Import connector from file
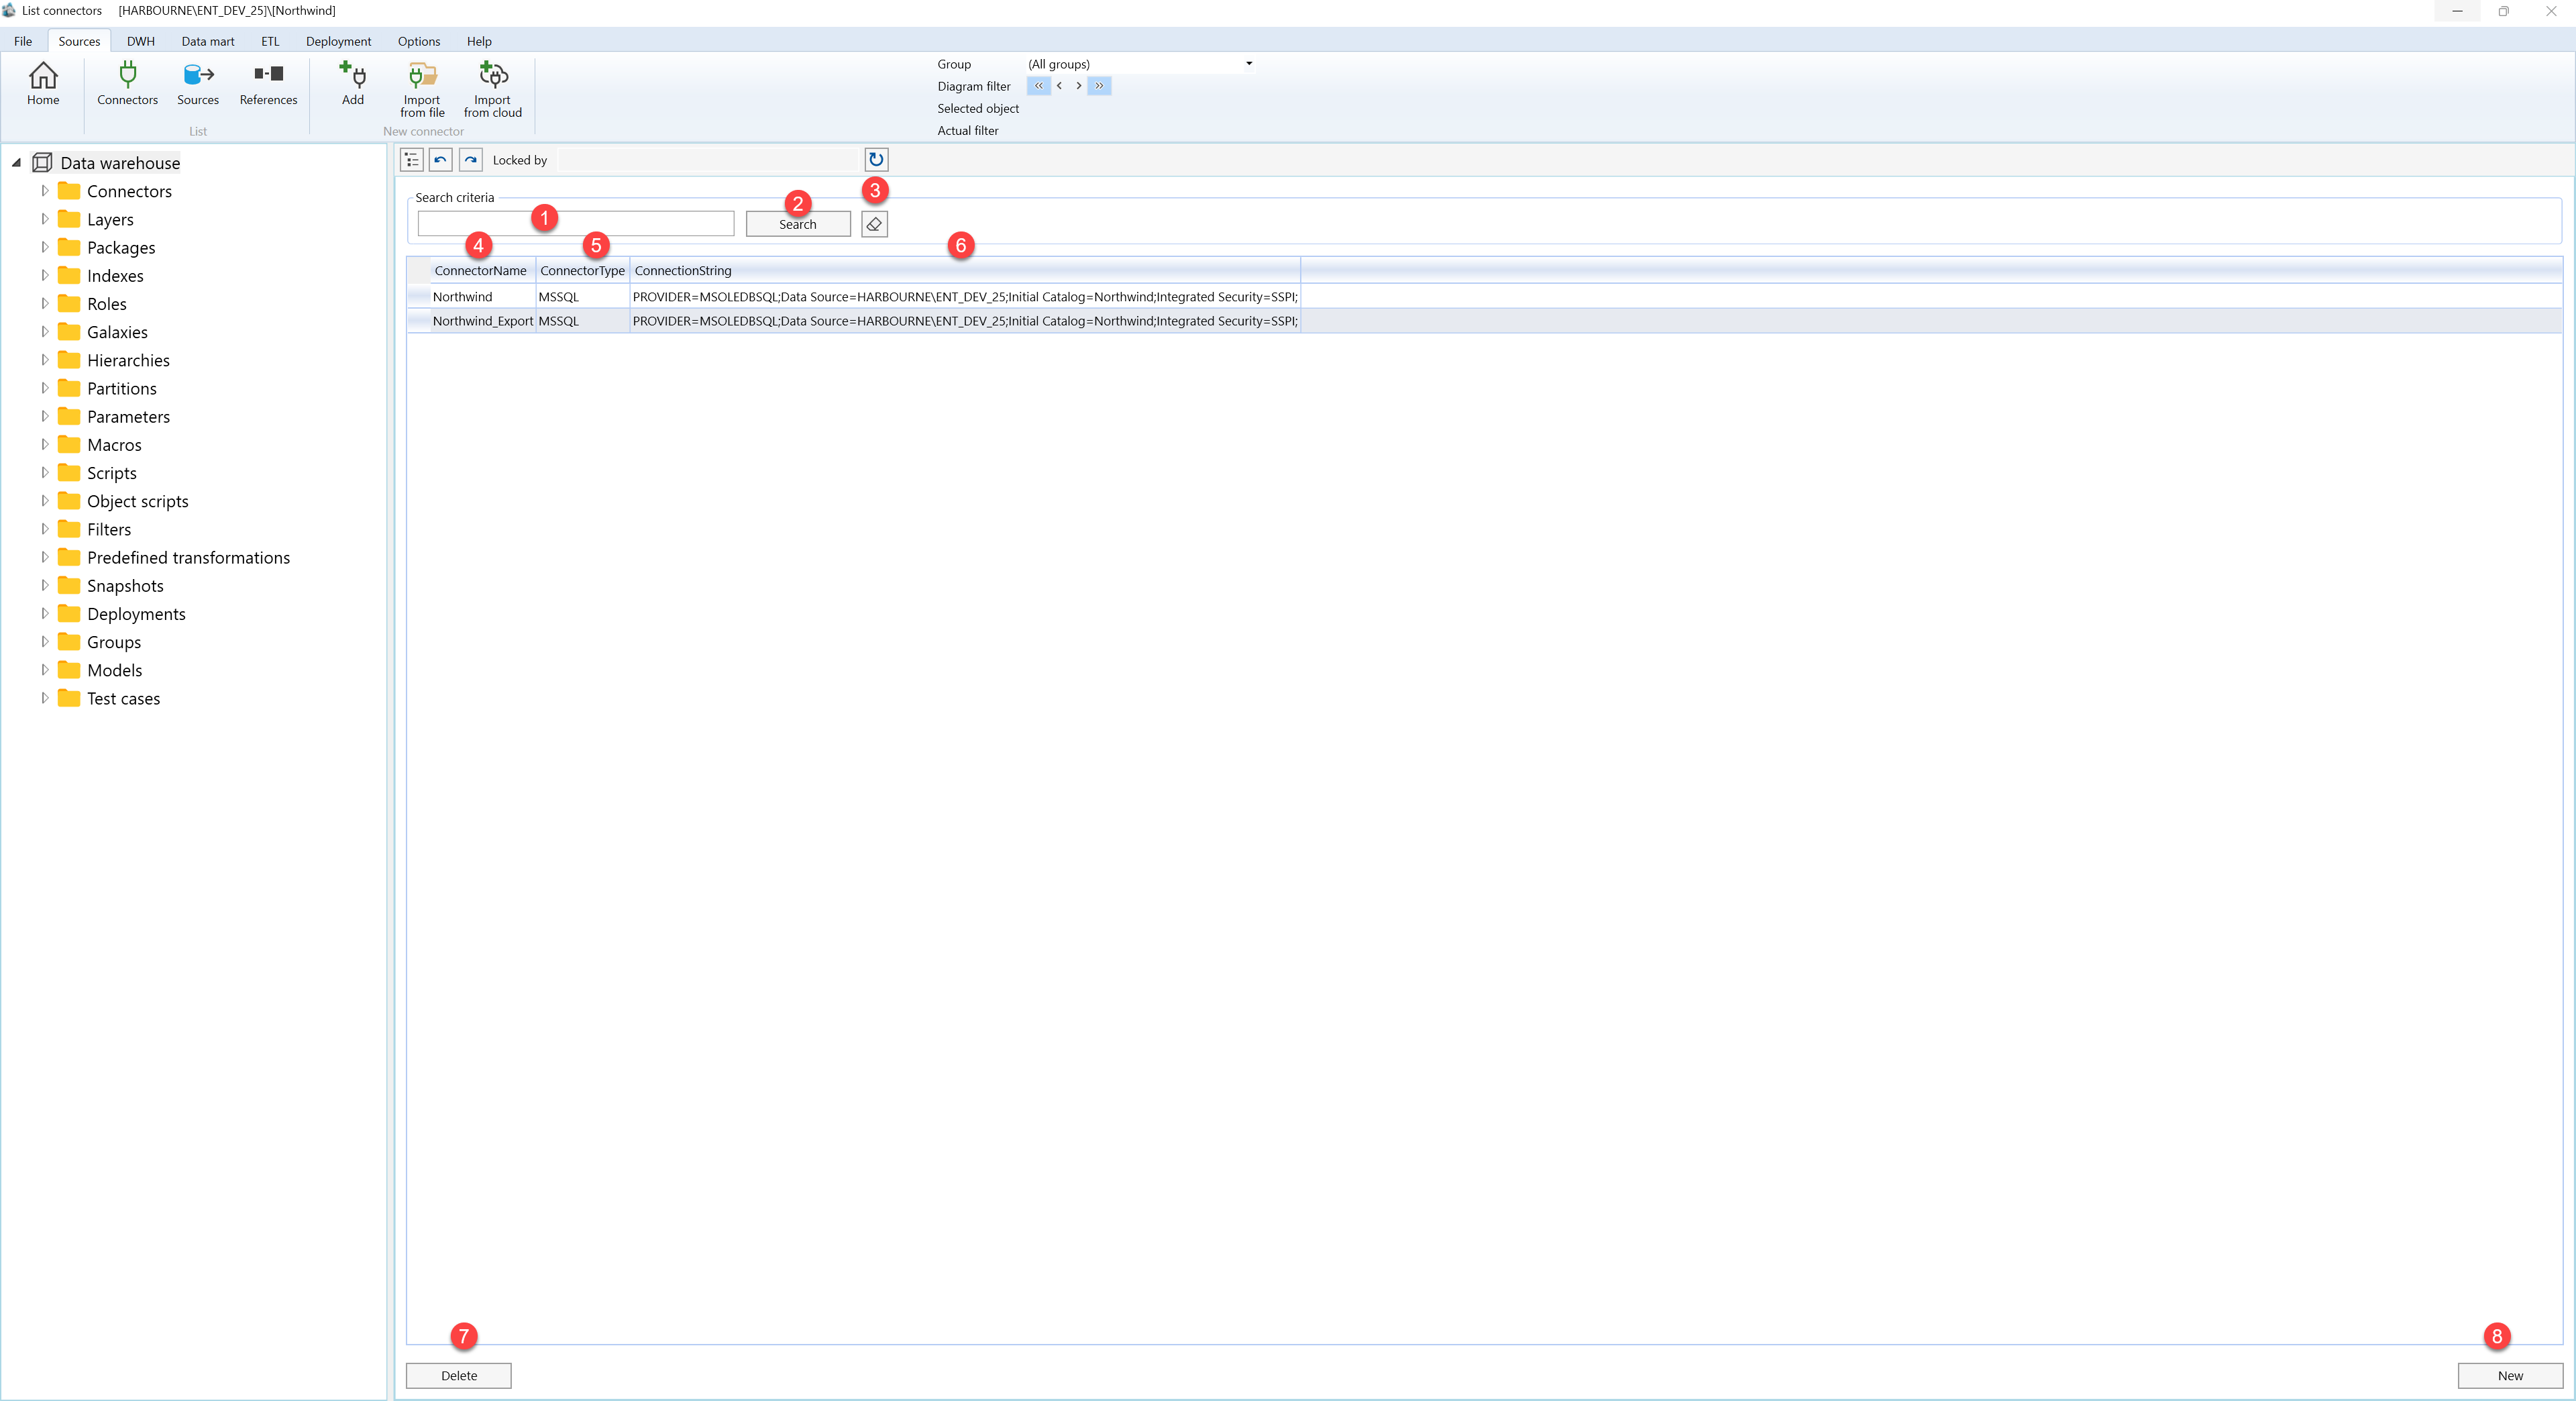 pyautogui.click(x=422, y=90)
